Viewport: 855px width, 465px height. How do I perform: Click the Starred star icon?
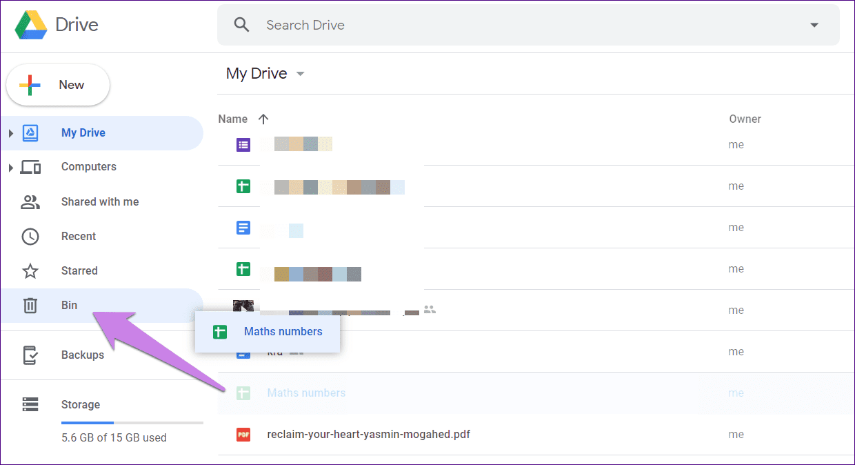(x=30, y=270)
